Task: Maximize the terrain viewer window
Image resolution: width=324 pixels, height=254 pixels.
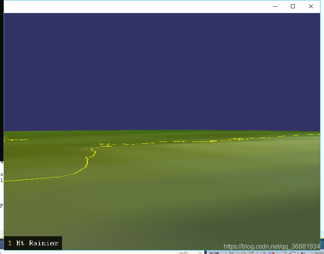Action: 293,6
